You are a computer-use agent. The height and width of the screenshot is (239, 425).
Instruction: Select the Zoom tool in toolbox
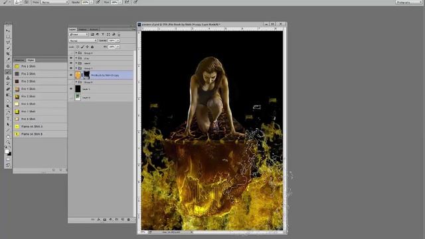point(8,142)
